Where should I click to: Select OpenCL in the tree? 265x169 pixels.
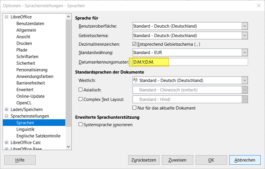click(x=24, y=103)
